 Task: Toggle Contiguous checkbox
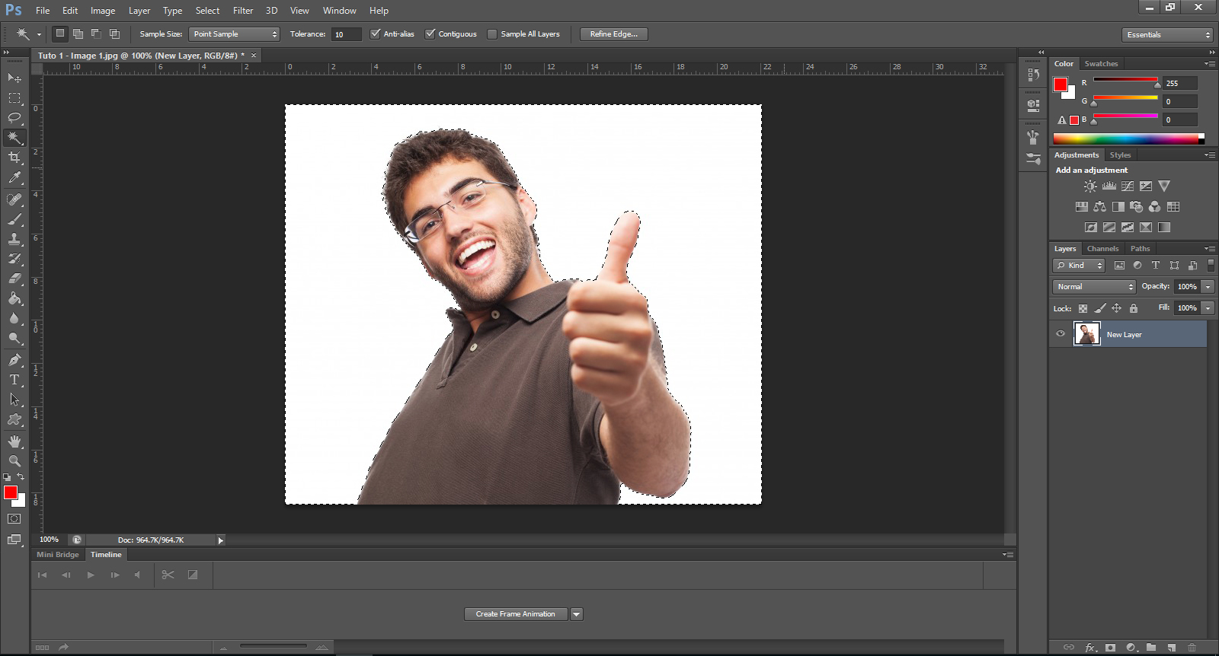[x=430, y=34]
